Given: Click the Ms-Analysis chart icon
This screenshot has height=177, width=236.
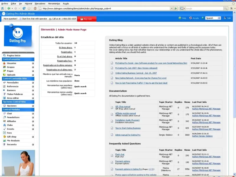Looking at the screenshot, I should tap(4, 141).
